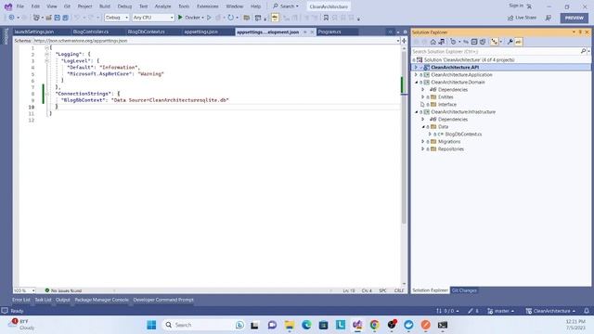Open the Any CPU platform dropdown
The width and height of the screenshot is (594, 334).
[x=153, y=18]
